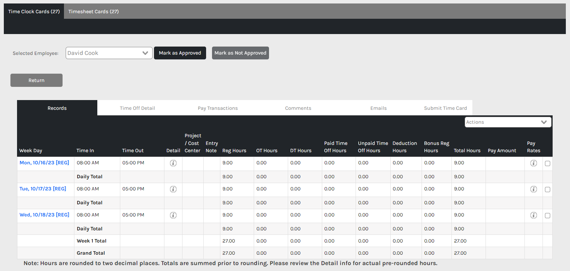This screenshot has width=570, height=271.
Task: Open the Emails tab
Action: coord(378,108)
